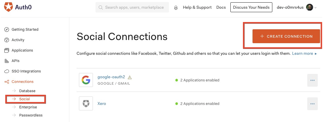Open the notifications bell icon
The height and width of the screenshot is (122, 323).
point(176,8)
